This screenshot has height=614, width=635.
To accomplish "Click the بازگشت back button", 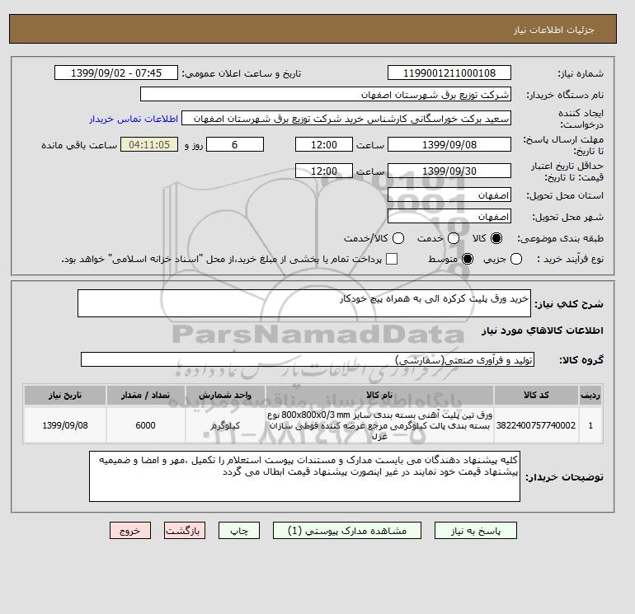I will click(185, 531).
